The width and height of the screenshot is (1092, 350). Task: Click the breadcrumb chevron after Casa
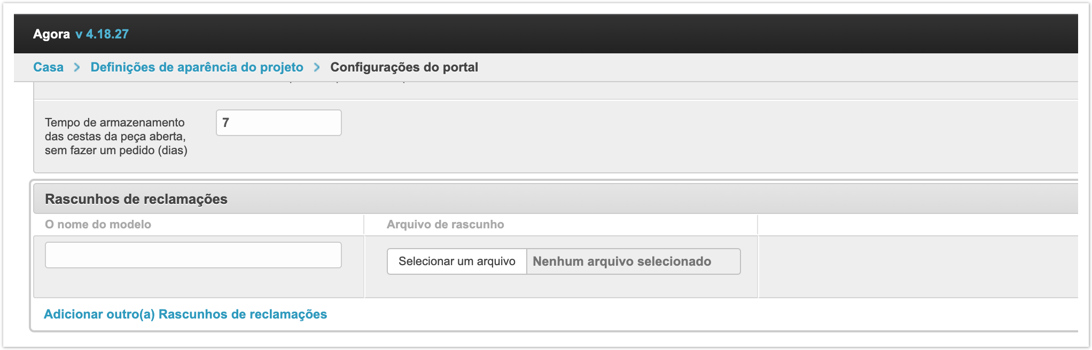[x=77, y=67]
